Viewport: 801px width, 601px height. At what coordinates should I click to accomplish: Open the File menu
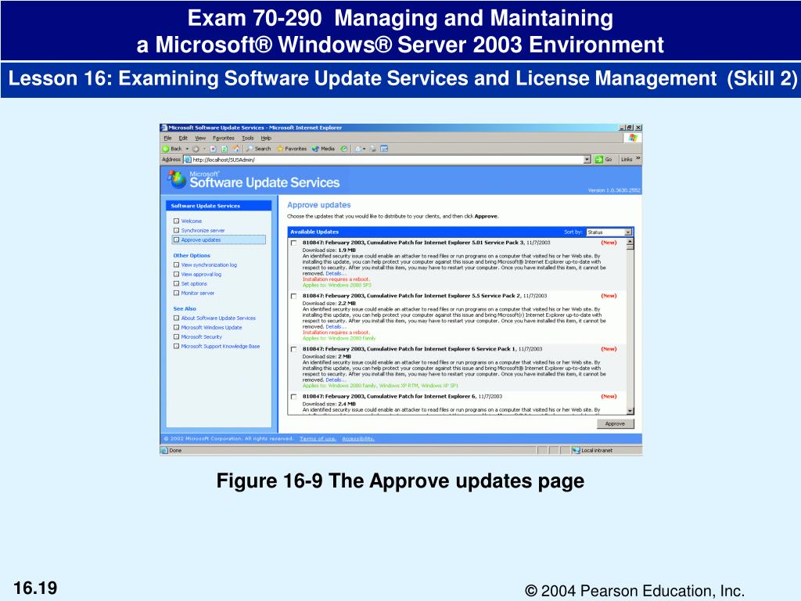(x=167, y=138)
